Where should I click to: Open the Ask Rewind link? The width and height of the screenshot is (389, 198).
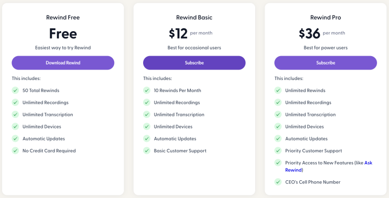[x=329, y=166]
